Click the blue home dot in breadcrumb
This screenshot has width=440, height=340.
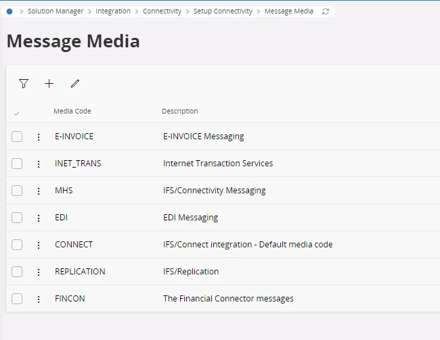(9, 11)
